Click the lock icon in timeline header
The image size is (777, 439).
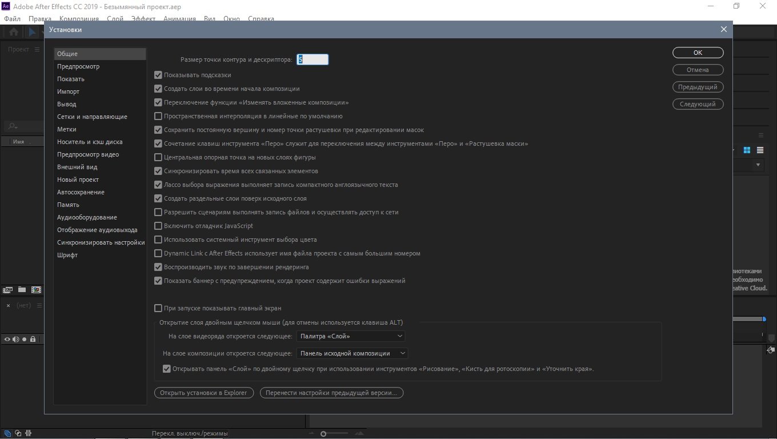[33, 340]
